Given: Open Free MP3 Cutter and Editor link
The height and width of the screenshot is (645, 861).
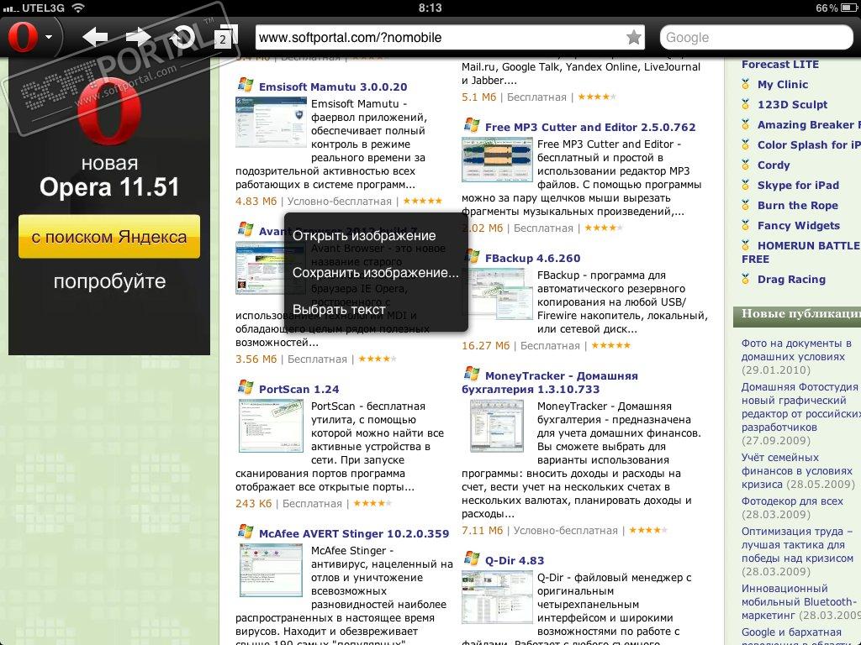Looking at the screenshot, I should tap(590, 128).
